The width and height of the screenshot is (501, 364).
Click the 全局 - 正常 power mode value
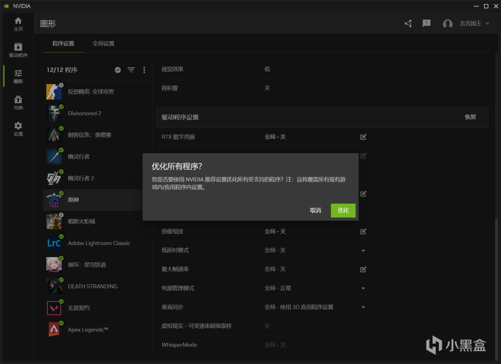pyautogui.click(x=278, y=288)
